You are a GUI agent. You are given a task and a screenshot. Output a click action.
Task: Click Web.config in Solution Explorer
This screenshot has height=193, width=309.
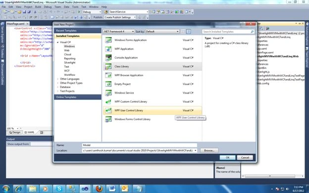[x=263, y=84]
